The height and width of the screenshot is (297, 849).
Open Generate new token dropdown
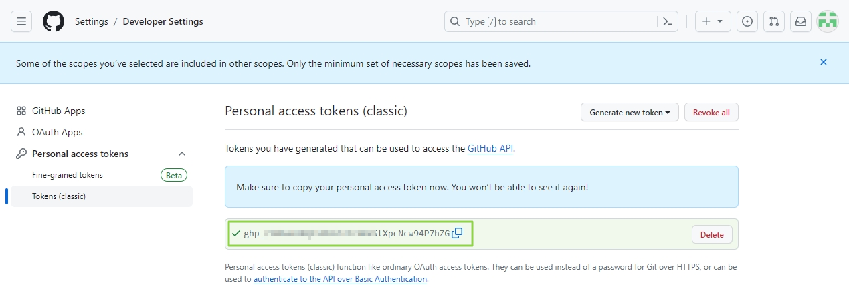coord(630,113)
